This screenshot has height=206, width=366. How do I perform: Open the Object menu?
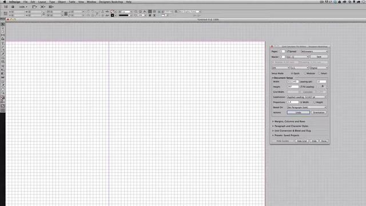click(x=62, y=2)
